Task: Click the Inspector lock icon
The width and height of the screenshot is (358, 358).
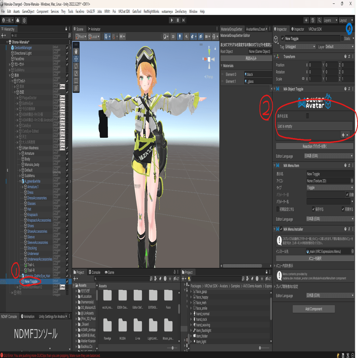Action: coord(349,29)
